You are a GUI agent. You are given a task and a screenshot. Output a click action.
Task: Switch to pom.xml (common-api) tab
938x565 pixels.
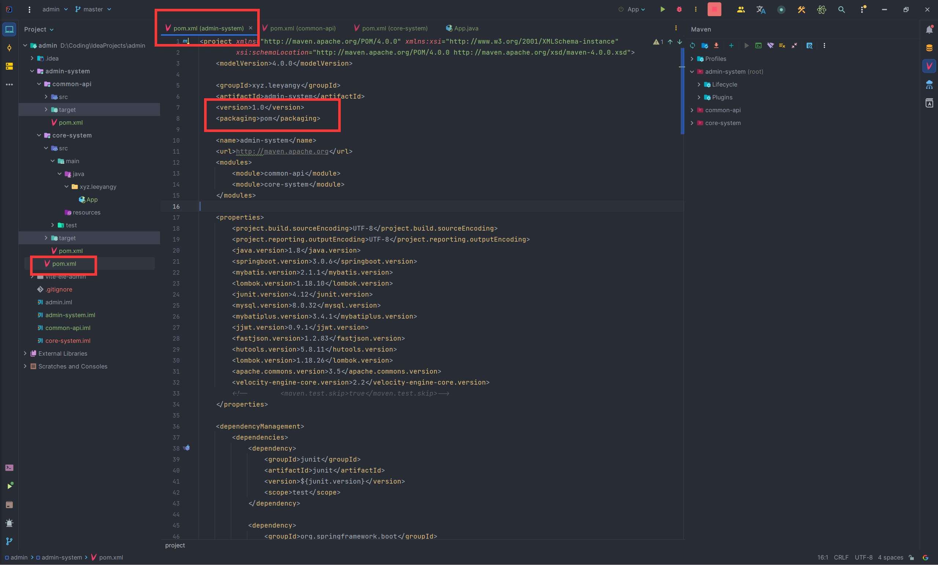[299, 28]
